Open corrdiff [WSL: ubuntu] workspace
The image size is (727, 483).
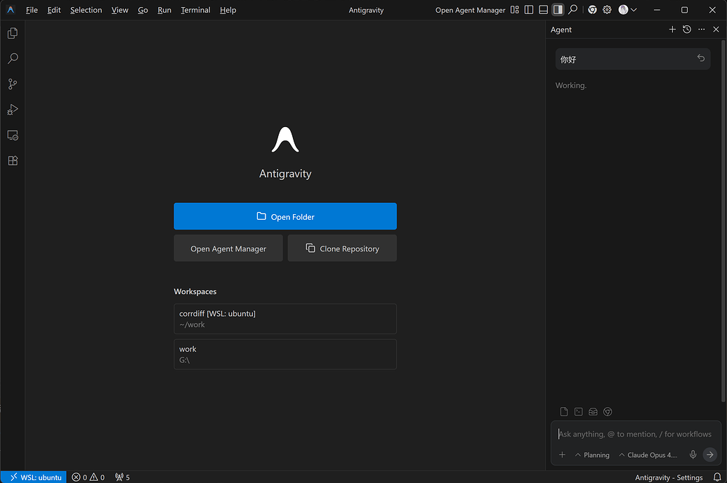(285, 319)
